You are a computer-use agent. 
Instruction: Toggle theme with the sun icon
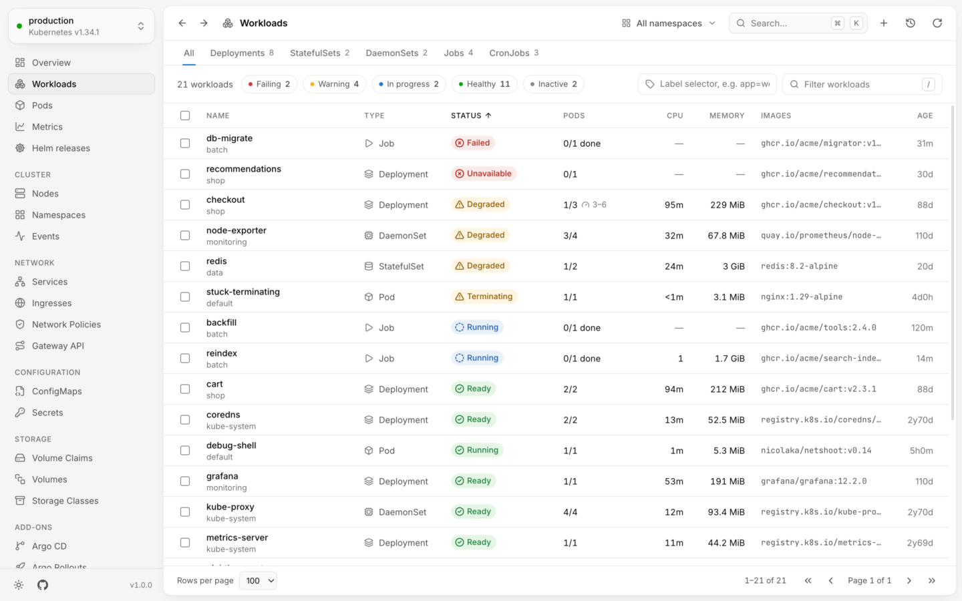click(x=19, y=585)
